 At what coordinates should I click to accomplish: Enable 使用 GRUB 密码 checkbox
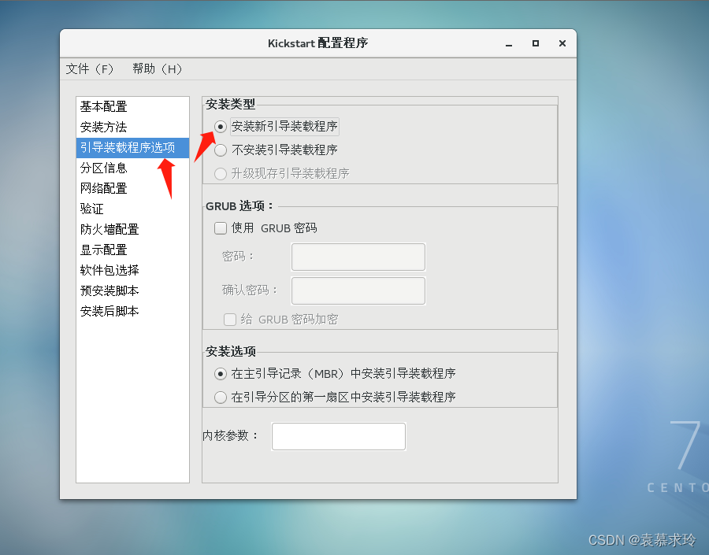[x=221, y=228]
